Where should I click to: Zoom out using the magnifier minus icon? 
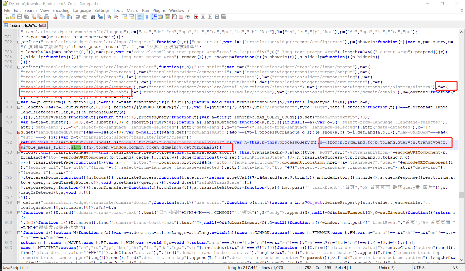pos(116,17)
